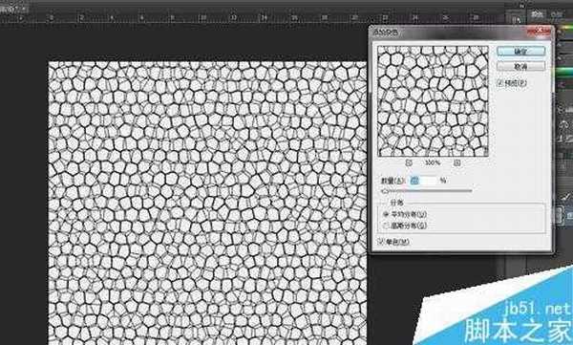
Task: Zoom out the dialog preview with minus icon
Action: (x=409, y=162)
